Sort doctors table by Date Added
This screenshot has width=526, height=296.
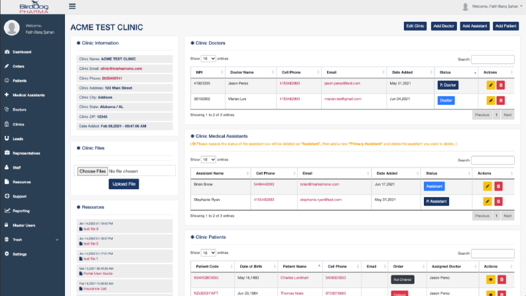click(x=411, y=72)
